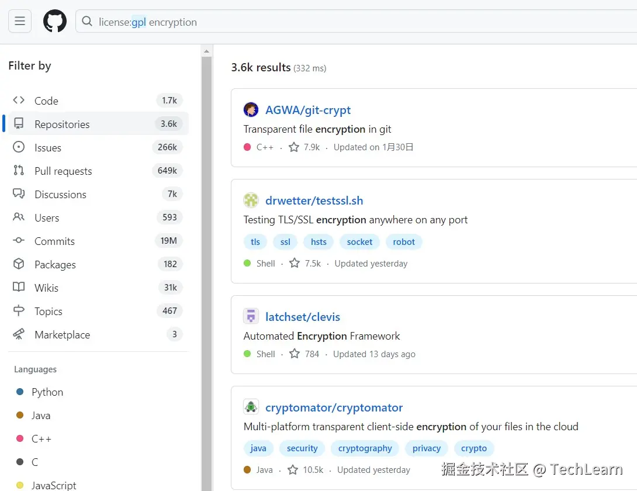This screenshot has height=491, width=637.
Task: Click the java topic tag
Action: (x=258, y=448)
